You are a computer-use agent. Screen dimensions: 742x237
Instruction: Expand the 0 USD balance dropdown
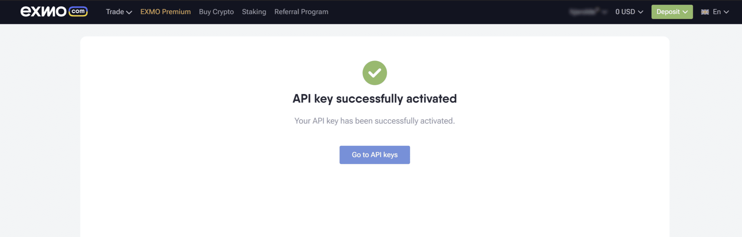pos(629,12)
